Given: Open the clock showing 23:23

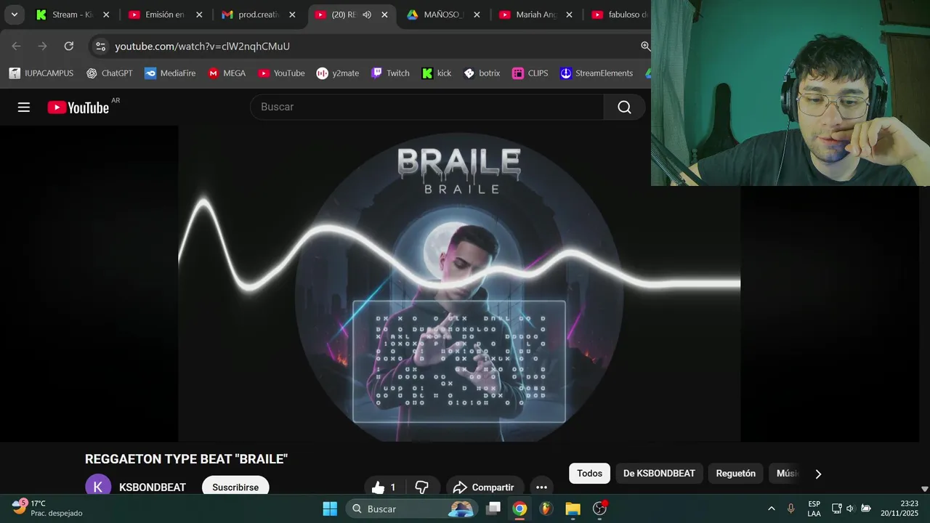Looking at the screenshot, I should pos(899,508).
